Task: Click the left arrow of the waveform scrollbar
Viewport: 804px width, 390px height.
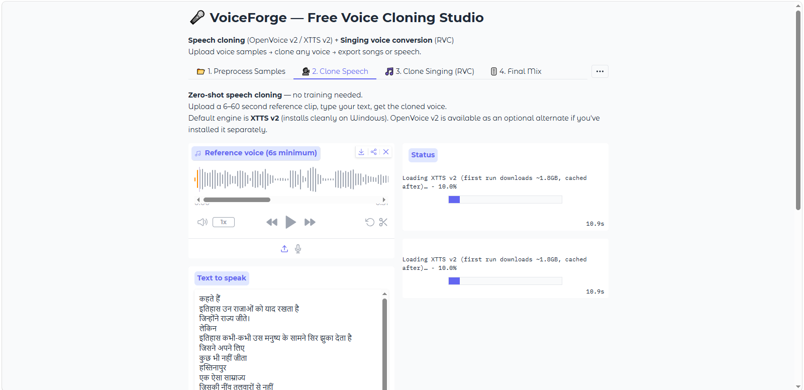Action: point(198,200)
